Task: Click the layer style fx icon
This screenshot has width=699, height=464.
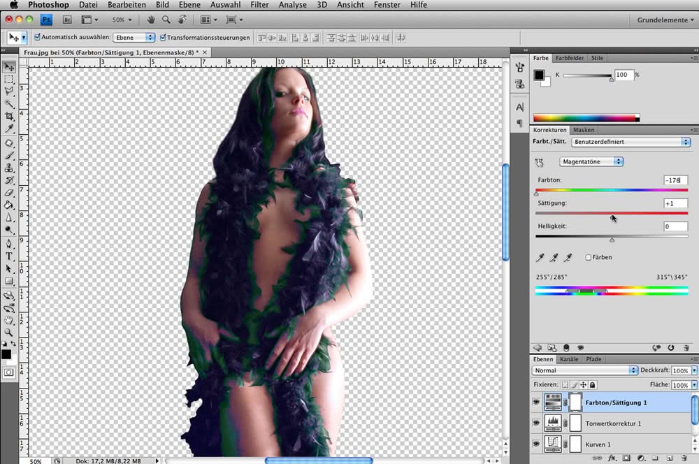Action: pyautogui.click(x=612, y=458)
